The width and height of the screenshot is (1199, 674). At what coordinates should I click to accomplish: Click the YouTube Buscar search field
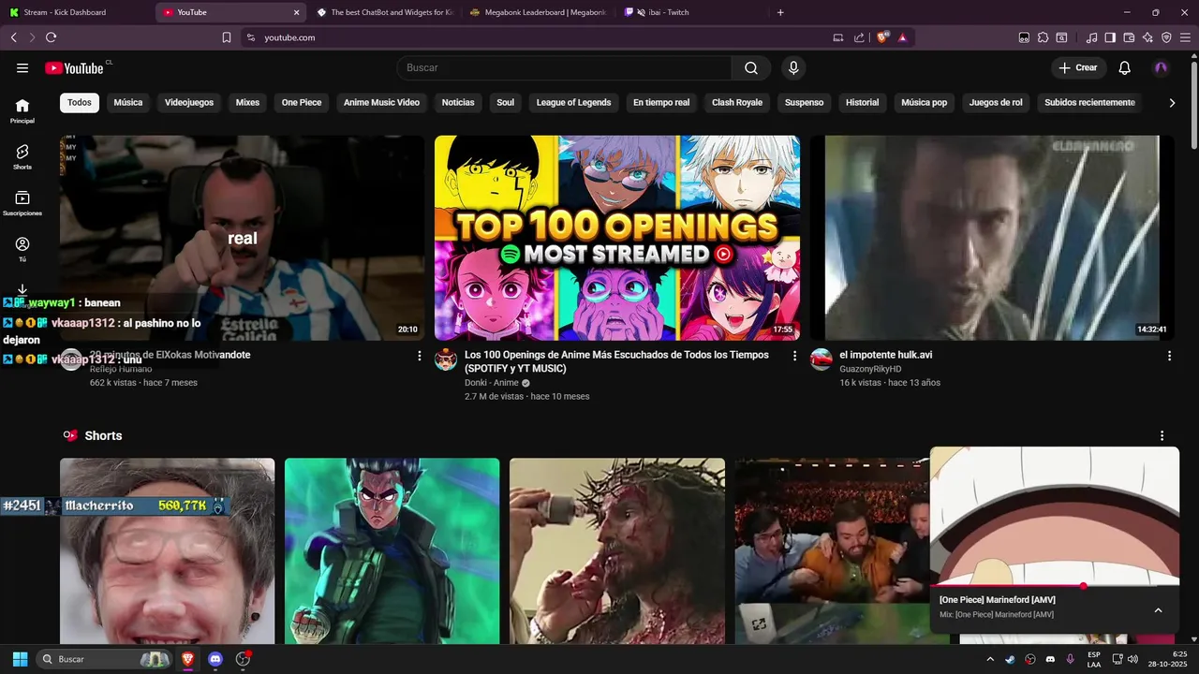tap(564, 67)
